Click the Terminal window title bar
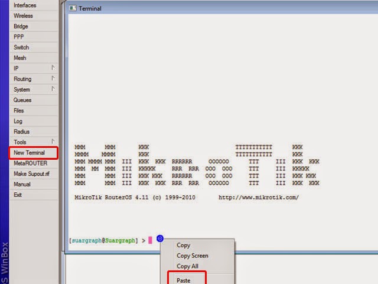 pos(222,8)
